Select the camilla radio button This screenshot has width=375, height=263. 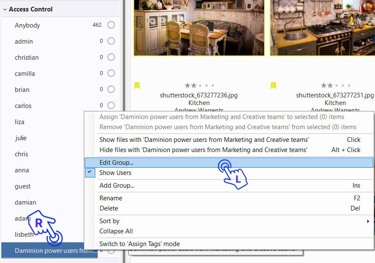pos(111,73)
